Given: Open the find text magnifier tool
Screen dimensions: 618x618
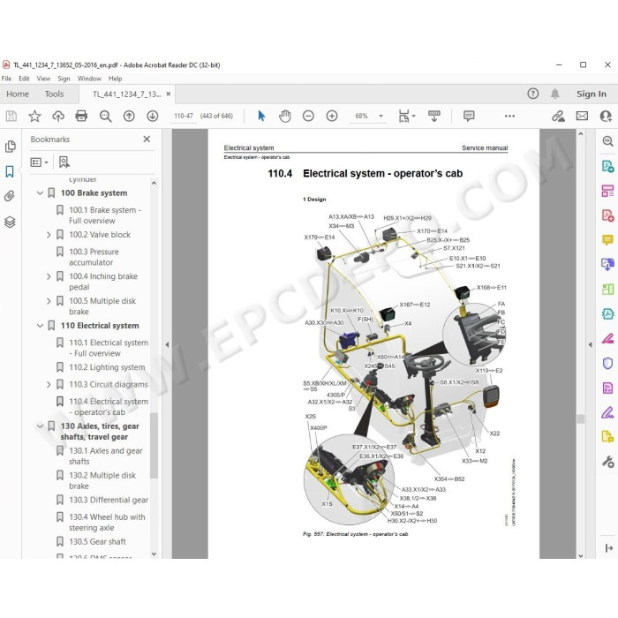Looking at the screenshot, I should 105,116.
